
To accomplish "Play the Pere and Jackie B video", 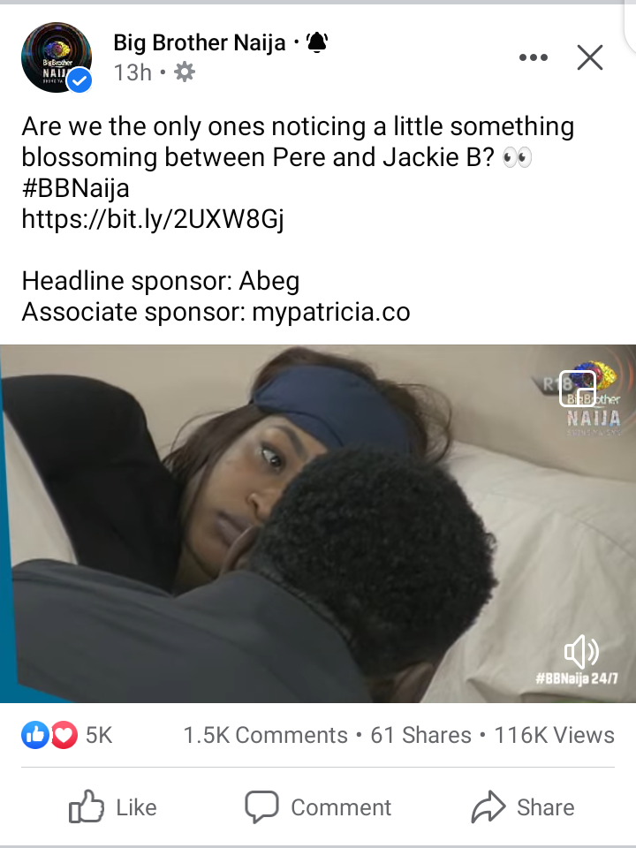I will click(x=318, y=524).
